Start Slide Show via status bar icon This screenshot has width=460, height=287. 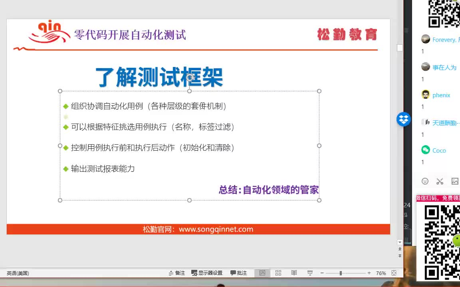(310, 273)
